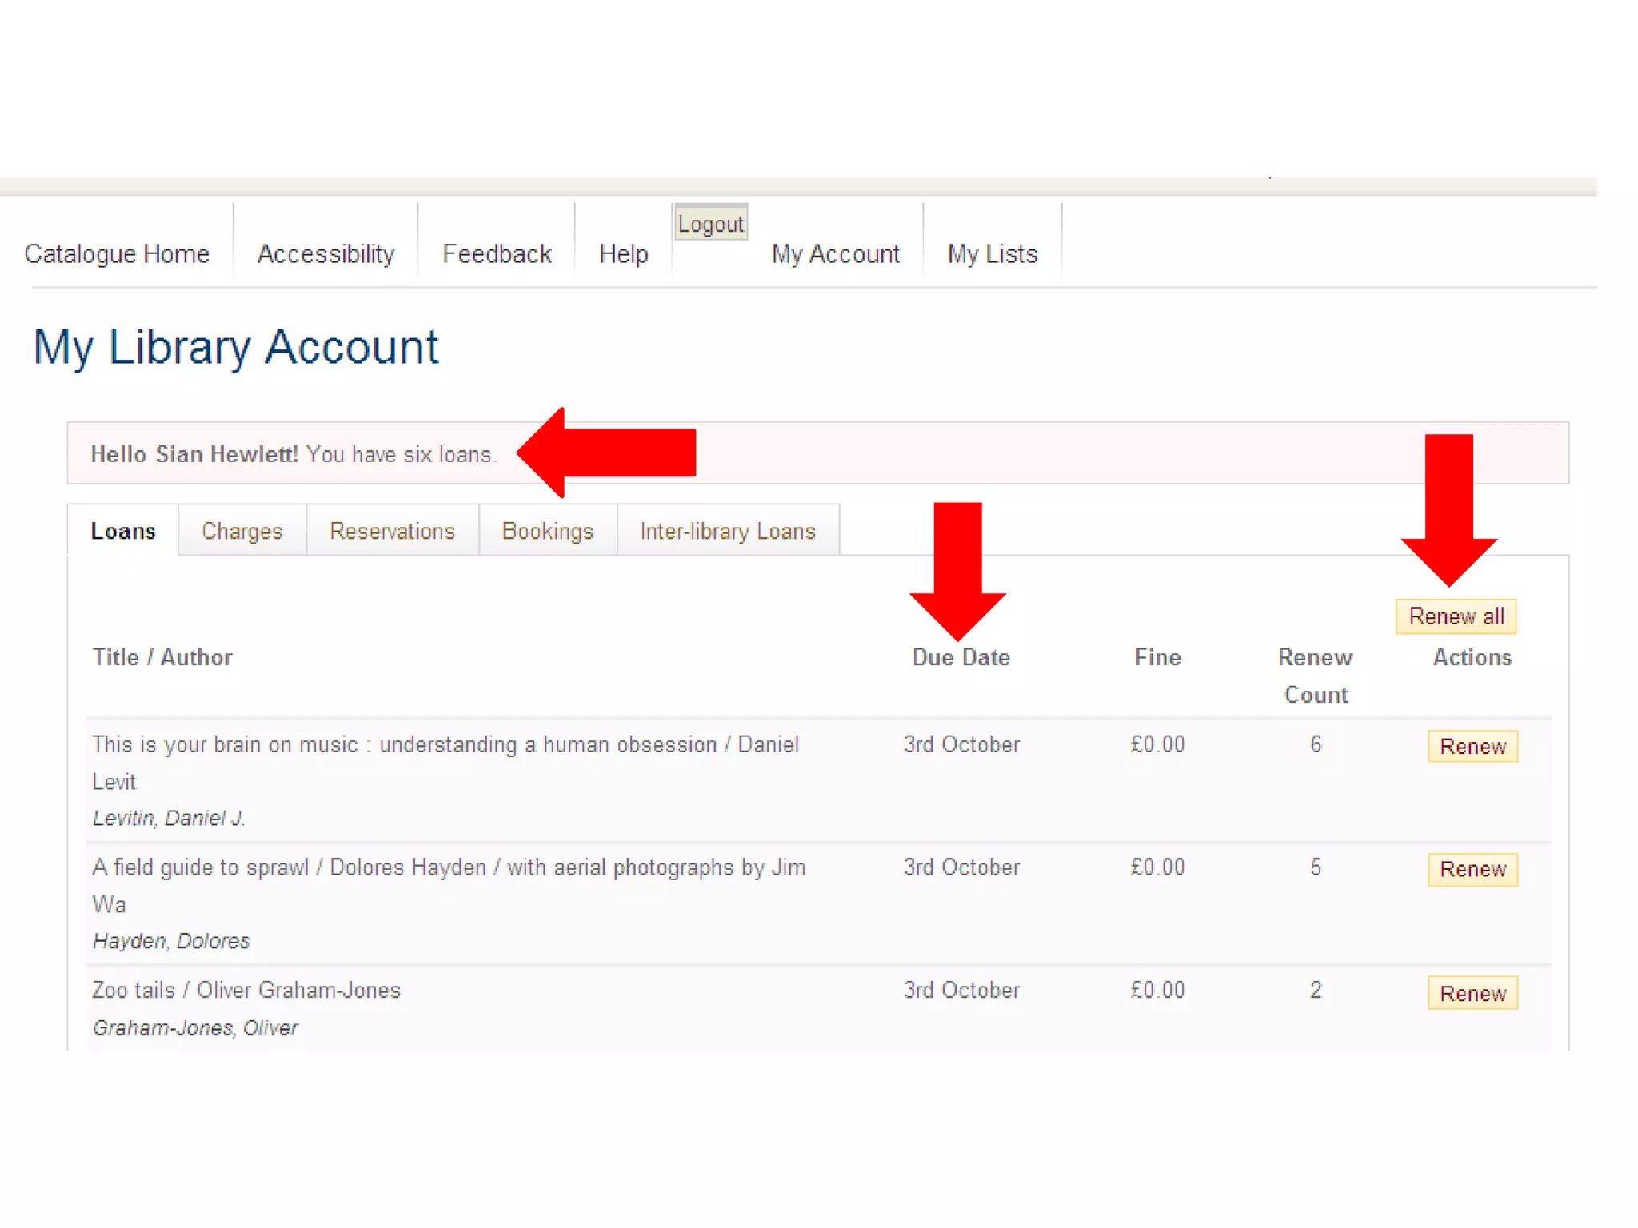The width and height of the screenshot is (1638, 1228).
Task: Open 'This is your brain on music' title
Action: click(445, 744)
